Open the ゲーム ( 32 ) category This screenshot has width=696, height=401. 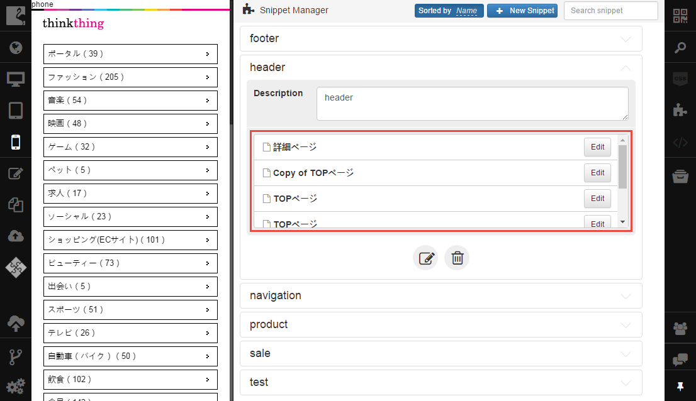(130, 147)
